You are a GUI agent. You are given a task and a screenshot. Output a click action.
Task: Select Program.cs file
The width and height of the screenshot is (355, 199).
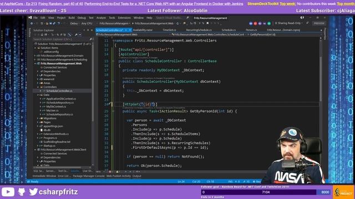(50, 138)
